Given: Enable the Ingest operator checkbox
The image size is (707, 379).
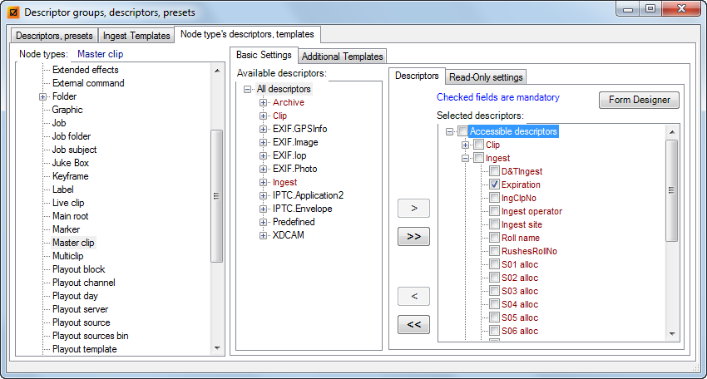Looking at the screenshot, I should tap(495, 211).
